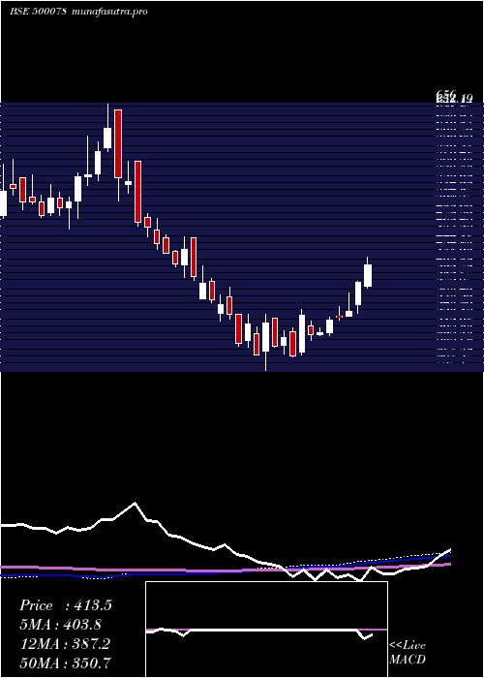Select the 12MA : 387.2 value

point(65,644)
